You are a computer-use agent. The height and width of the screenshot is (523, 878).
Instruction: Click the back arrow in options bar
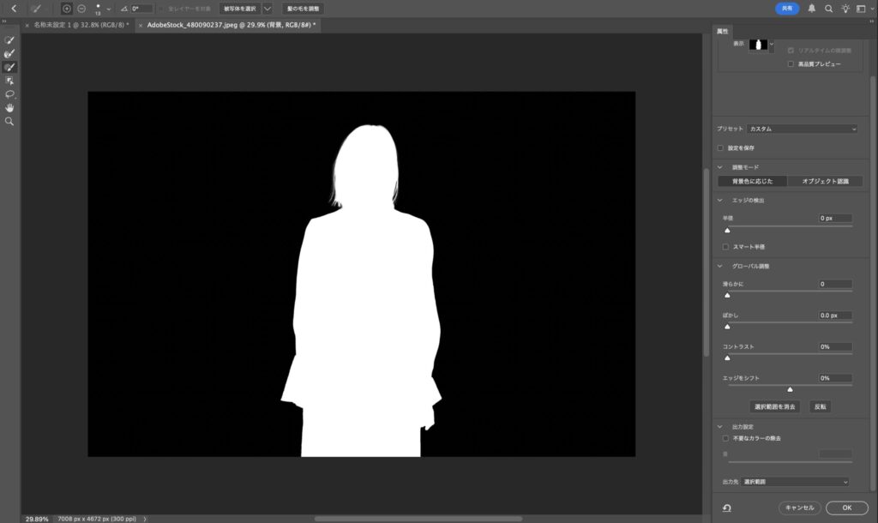[14, 9]
